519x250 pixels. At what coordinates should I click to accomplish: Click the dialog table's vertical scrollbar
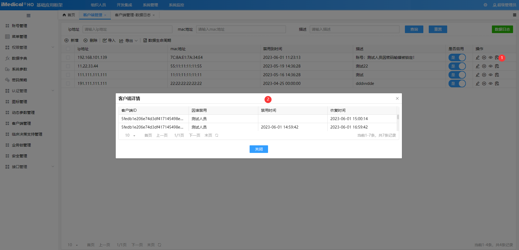pyautogui.click(x=398, y=117)
